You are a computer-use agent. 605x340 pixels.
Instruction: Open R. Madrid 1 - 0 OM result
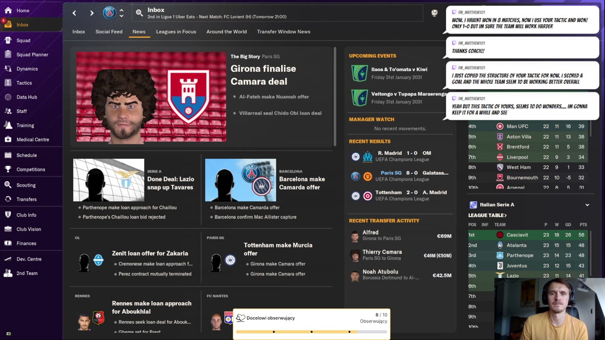coord(400,156)
